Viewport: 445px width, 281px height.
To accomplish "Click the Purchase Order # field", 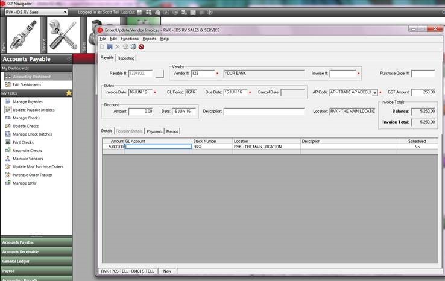I will coord(423,74).
